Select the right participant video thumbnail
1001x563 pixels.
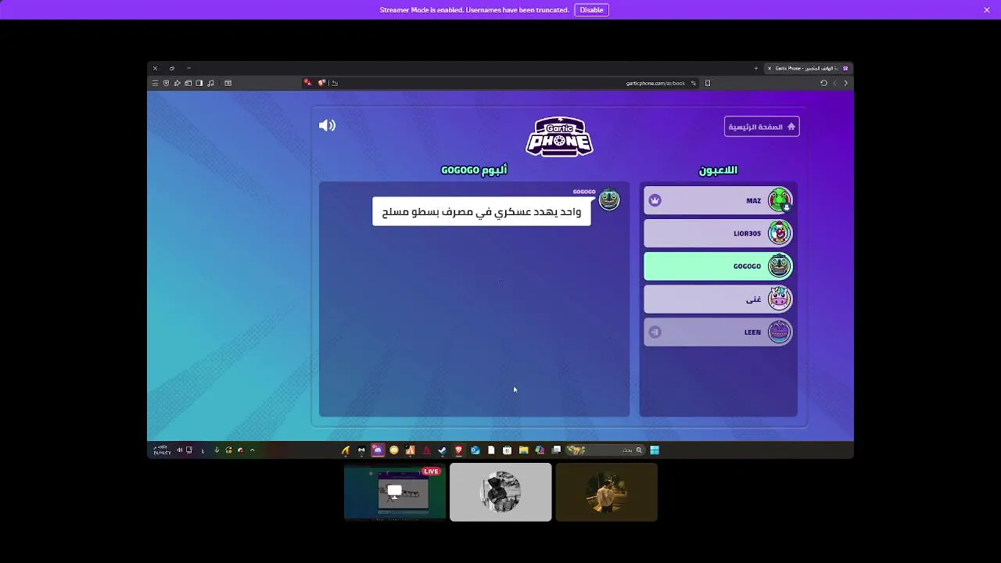coord(606,492)
